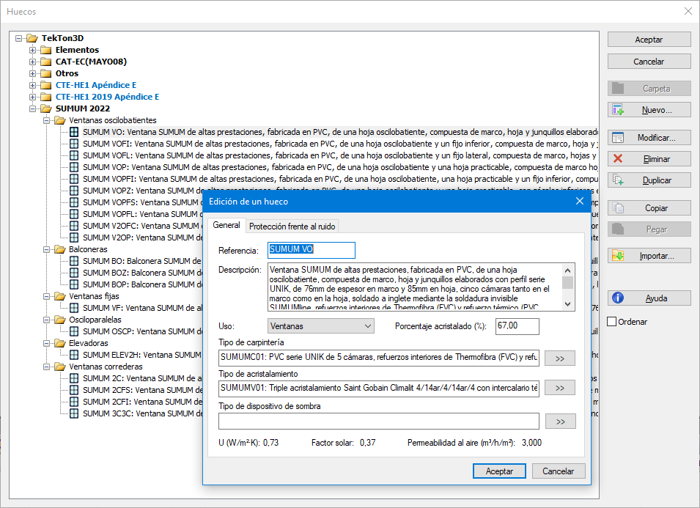Open the Uso dropdown showing Ventanas

pyautogui.click(x=321, y=326)
